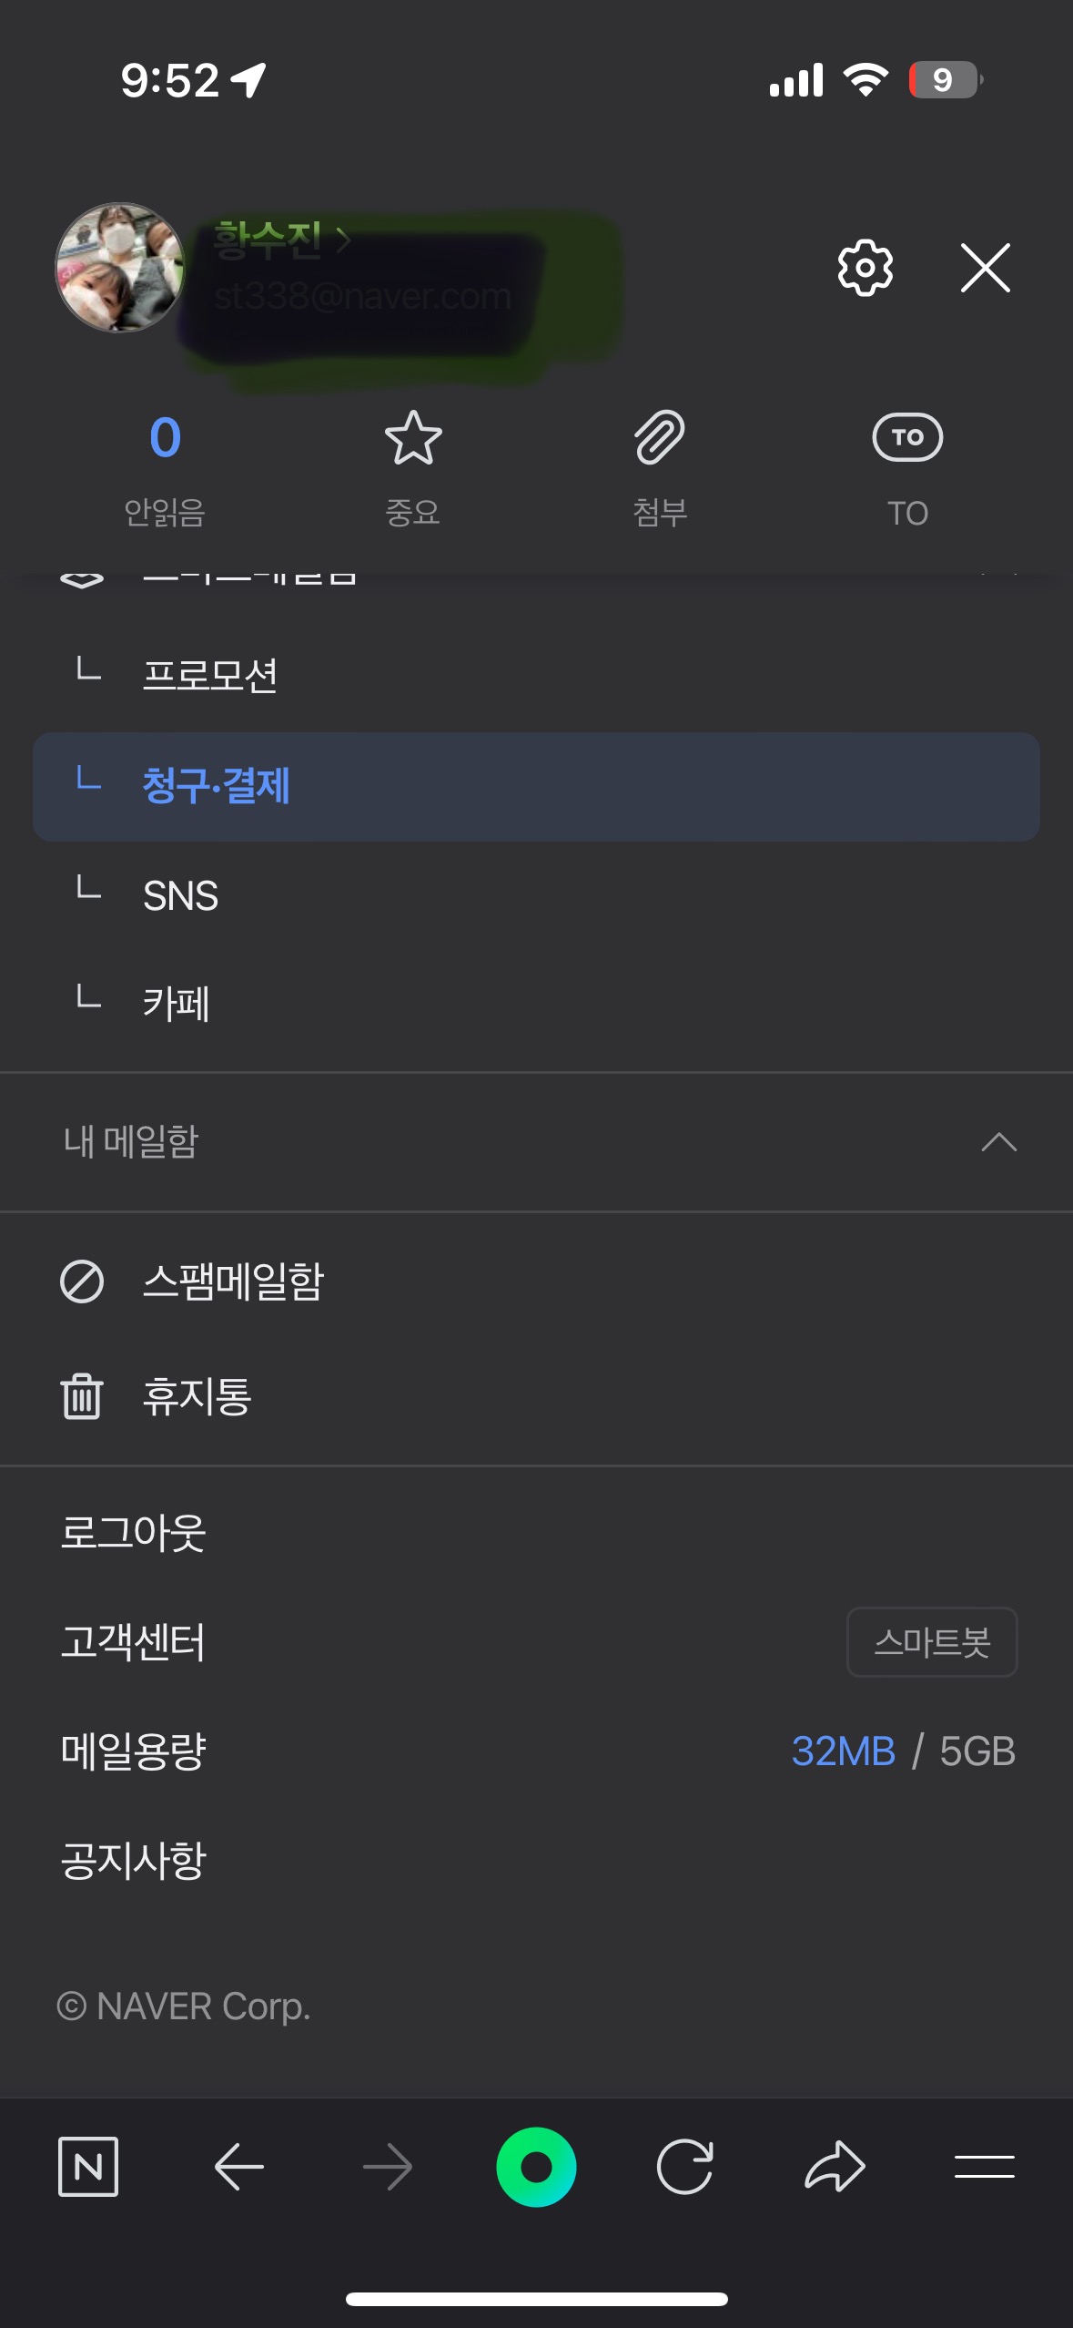Screen dimensions: 1073x2328
Task: Open mail settings gear icon
Action: (865, 268)
